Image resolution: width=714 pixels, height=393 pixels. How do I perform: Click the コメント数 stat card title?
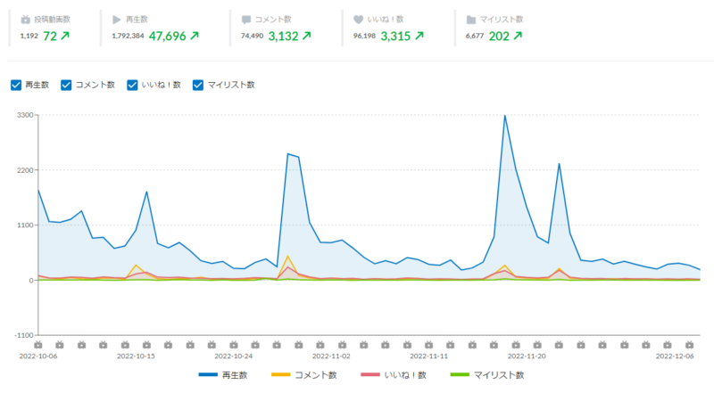tap(273, 20)
